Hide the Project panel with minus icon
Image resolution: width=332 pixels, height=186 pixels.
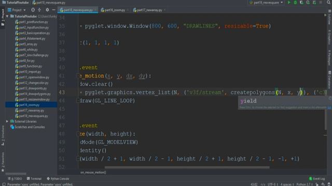53,10
